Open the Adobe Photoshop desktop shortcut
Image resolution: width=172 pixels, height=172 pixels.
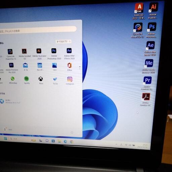click(x=152, y=30)
